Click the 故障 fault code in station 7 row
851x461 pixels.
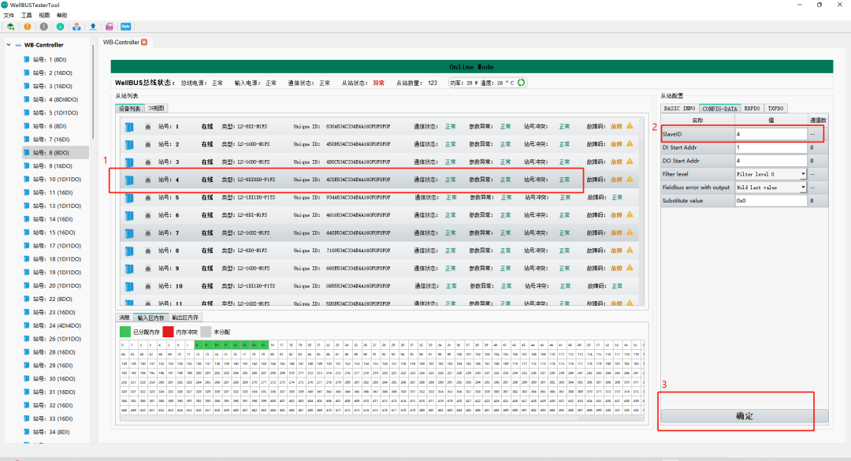pos(616,233)
